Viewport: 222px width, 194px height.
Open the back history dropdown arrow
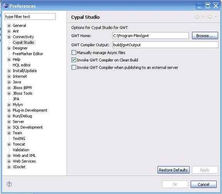tap(203, 17)
